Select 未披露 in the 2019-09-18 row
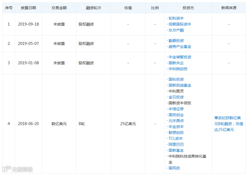The height and width of the screenshot is (174, 248). point(59,24)
